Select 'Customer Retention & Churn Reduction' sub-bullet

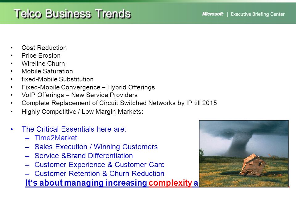pos(99,174)
